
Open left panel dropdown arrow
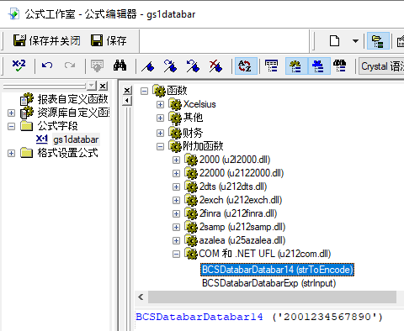coord(92,86)
